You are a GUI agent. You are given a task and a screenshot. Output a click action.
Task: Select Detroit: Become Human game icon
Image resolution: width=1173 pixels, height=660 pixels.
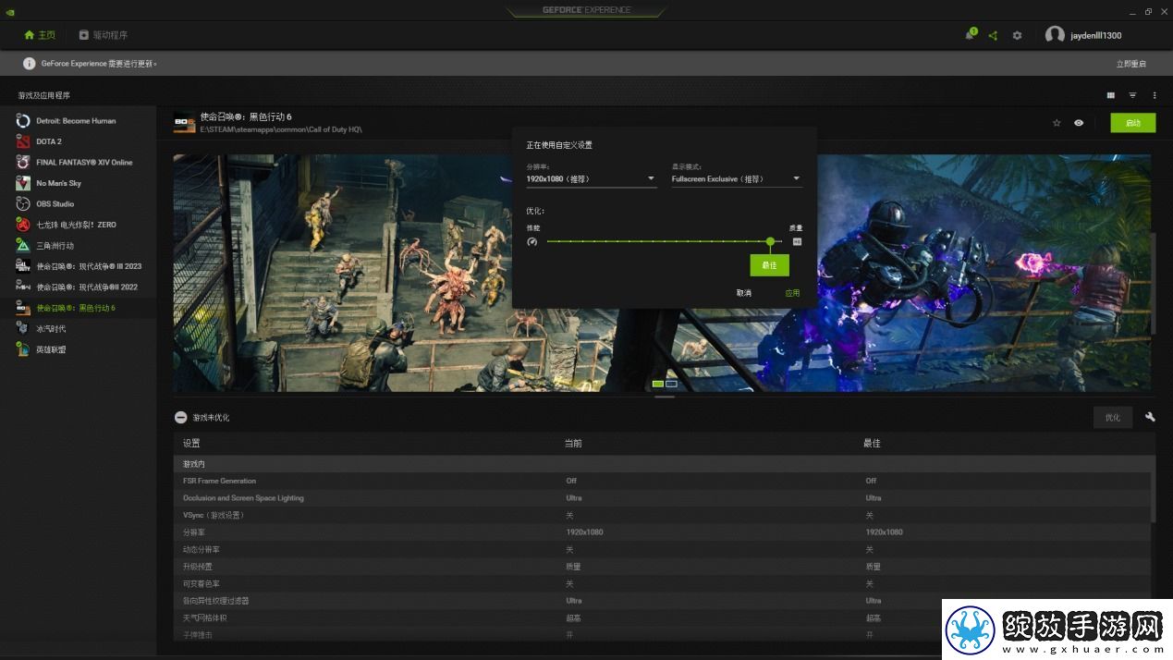pyautogui.click(x=24, y=121)
